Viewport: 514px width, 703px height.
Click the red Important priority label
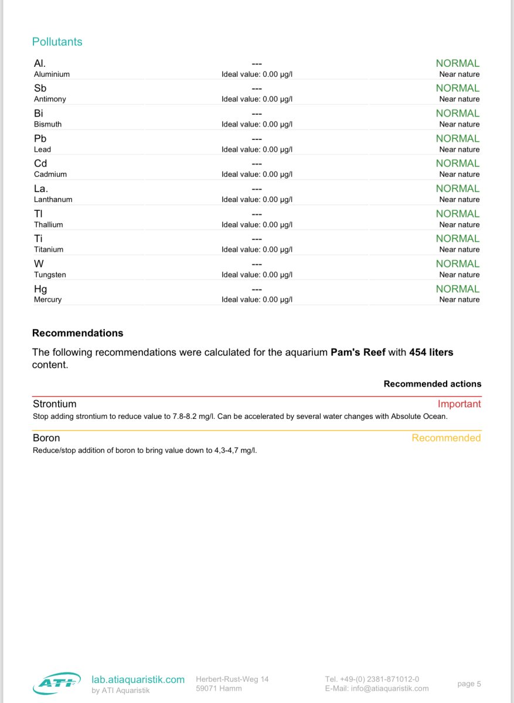point(459,404)
